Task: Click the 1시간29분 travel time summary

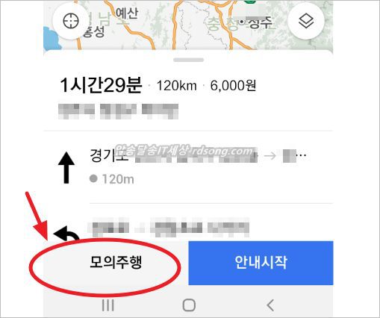Action: [101, 85]
